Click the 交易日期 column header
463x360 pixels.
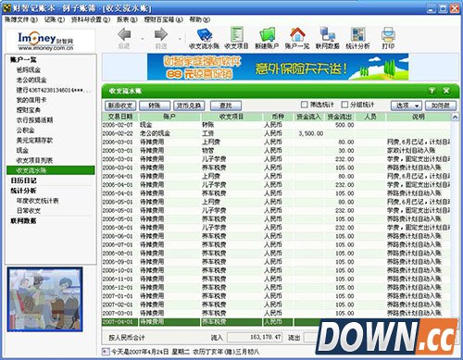click(x=120, y=117)
